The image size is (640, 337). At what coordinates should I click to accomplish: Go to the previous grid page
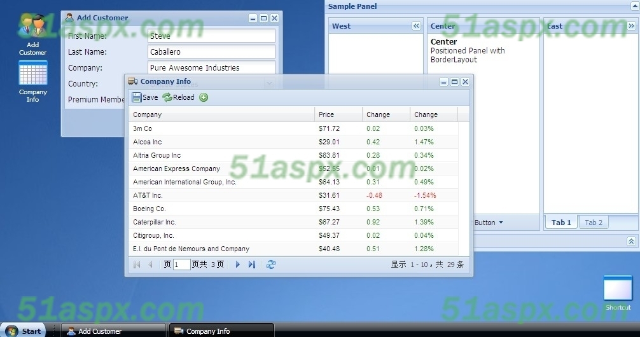coord(150,265)
